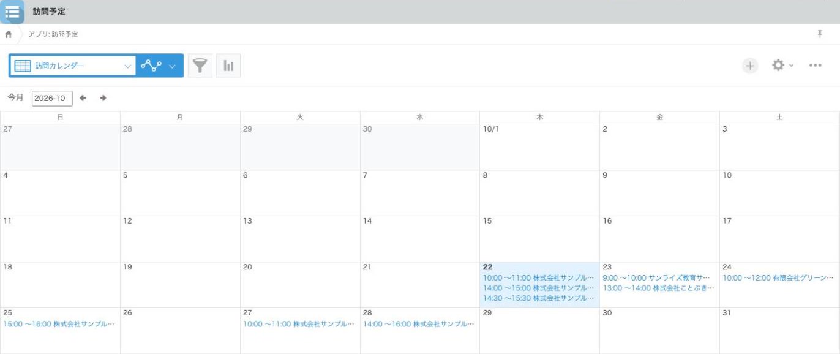Image resolution: width=840 pixels, height=354 pixels.
Task: Open Oct 27 10:00～11:00 event
Action: (x=299, y=323)
